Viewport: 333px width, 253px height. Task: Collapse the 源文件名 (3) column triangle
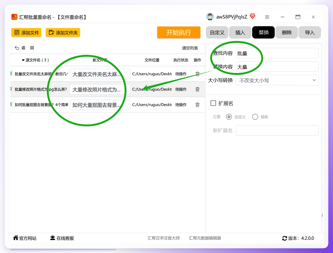coord(23,60)
